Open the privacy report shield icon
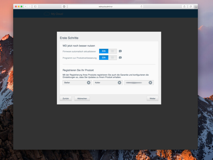 tap(64, 7)
